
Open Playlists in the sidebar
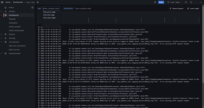(12, 19)
